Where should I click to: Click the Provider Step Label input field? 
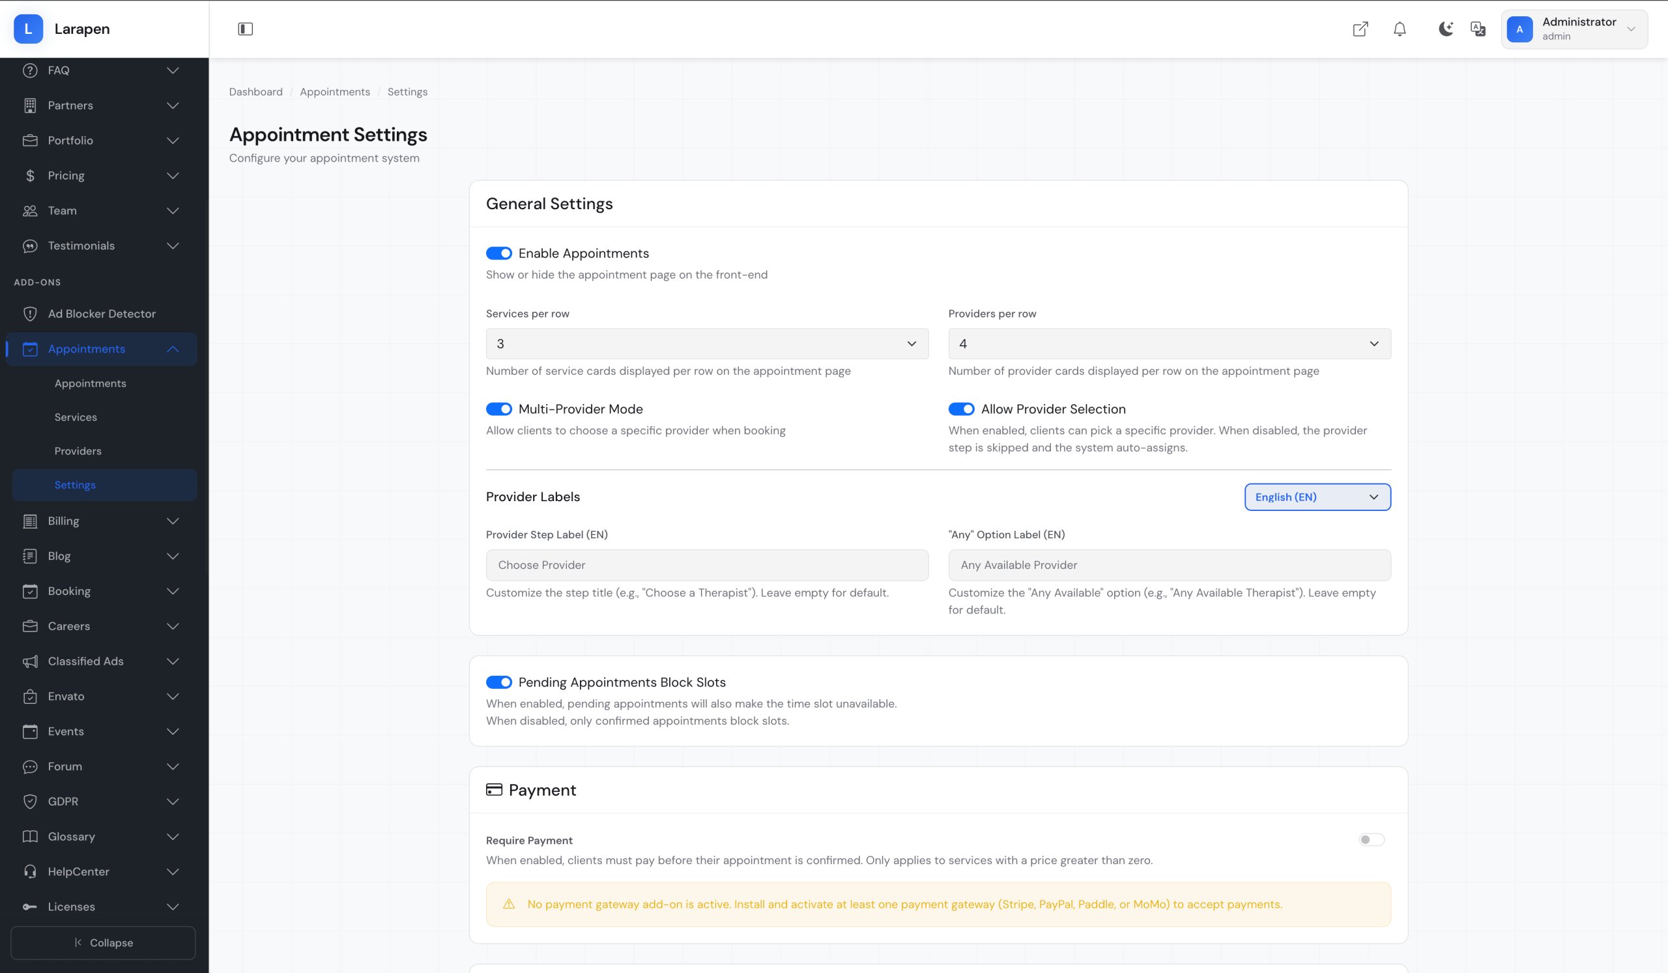pos(706,564)
